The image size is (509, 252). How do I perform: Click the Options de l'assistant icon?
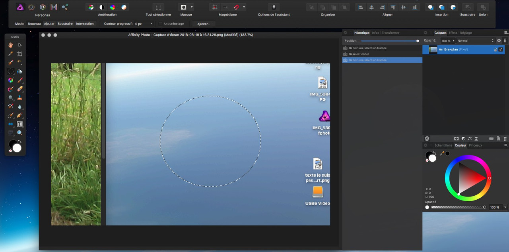pos(274,7)
